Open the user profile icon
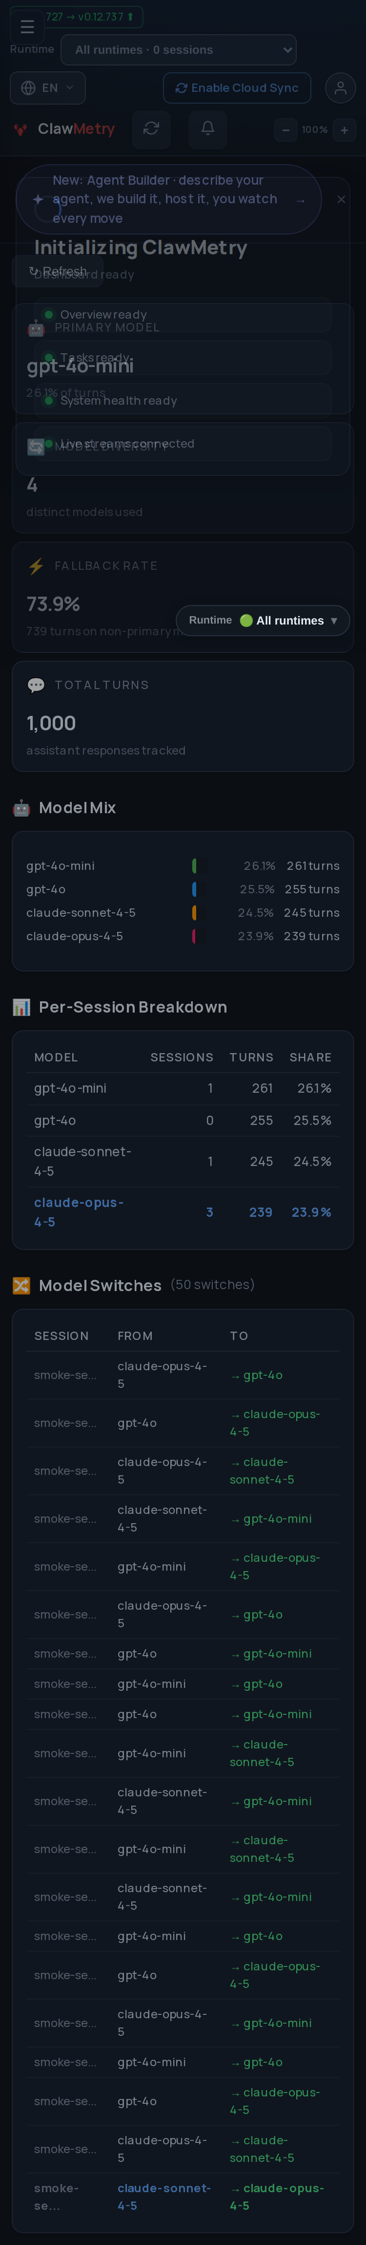The image size is (366, 2245). 340,88
